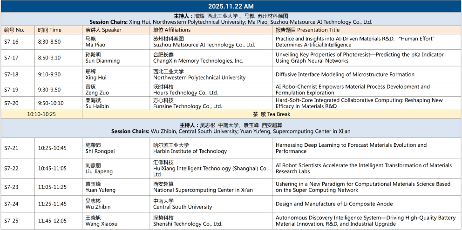Click the 编号 No. column header

14,30
